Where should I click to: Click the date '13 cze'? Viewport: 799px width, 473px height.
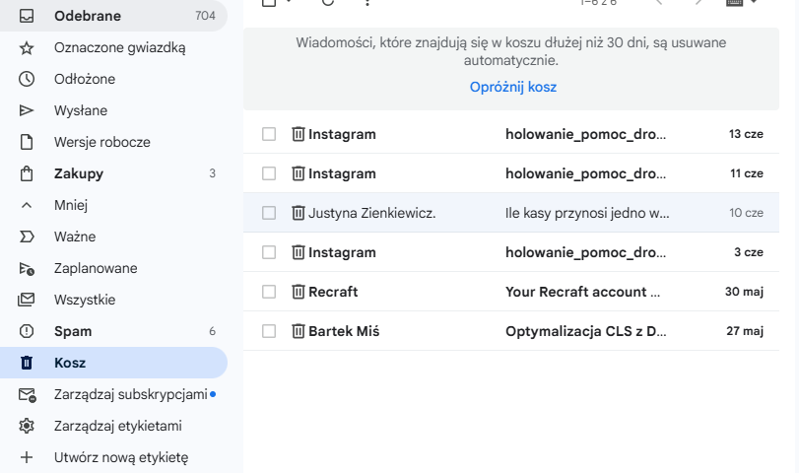pos(746,134)
